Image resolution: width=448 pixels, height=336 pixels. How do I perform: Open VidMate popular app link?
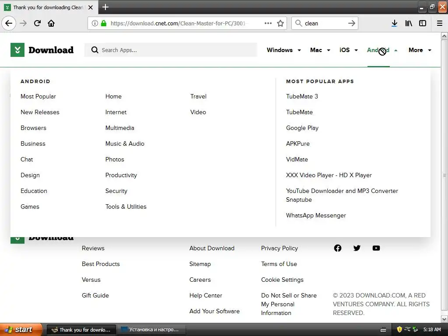(x=297, y=159)
